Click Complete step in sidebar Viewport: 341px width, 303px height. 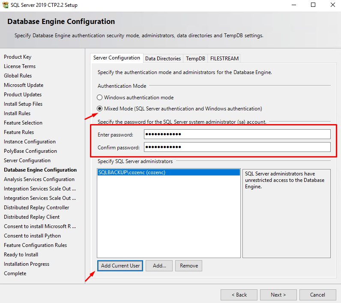[x=15, y=273]
